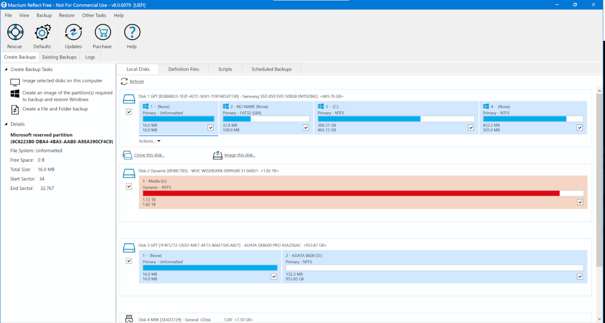The height and width of the screenshot is (323, 605).
Task: Uncheck the Disk 1 selection checkbox
Action: 129,112
